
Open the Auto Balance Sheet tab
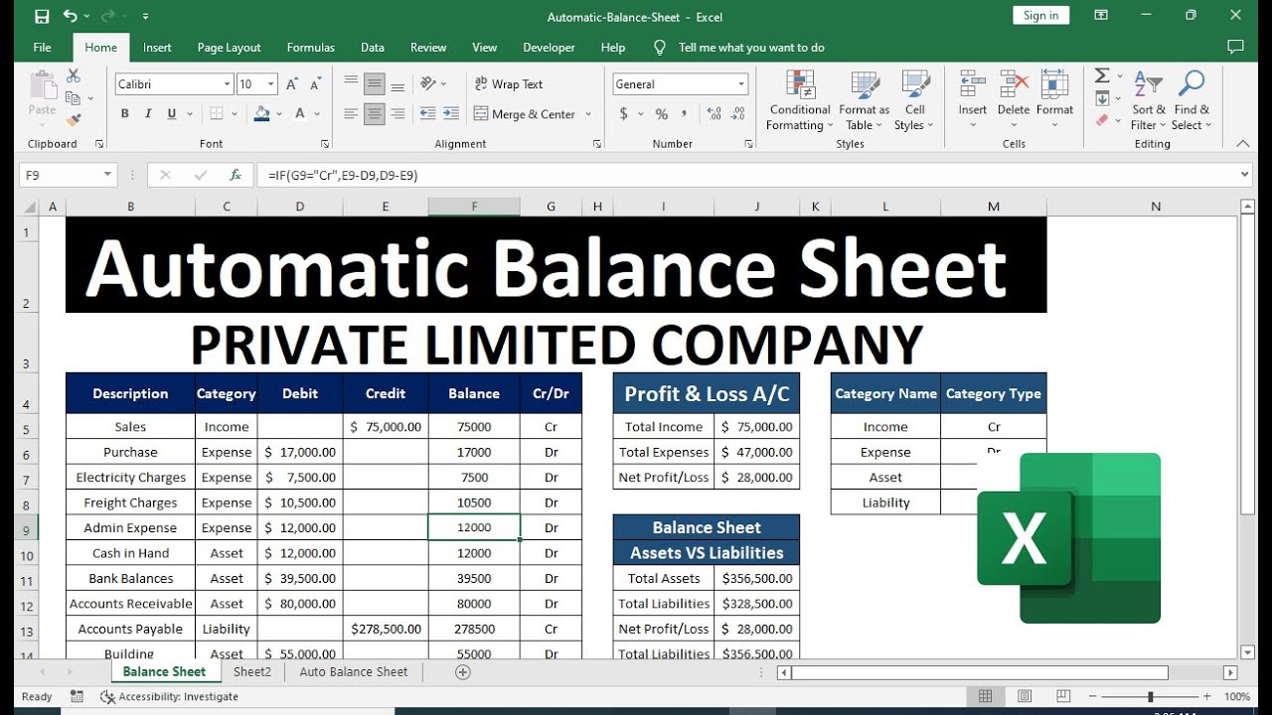(x=354, y=672)
